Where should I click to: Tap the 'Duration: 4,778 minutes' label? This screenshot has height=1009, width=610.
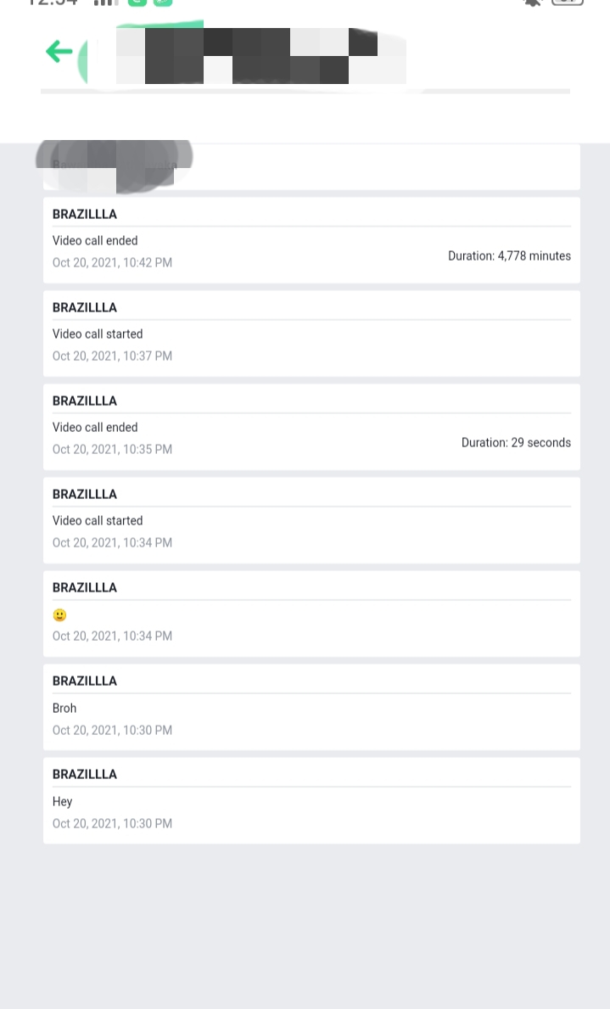coord(509,256)
